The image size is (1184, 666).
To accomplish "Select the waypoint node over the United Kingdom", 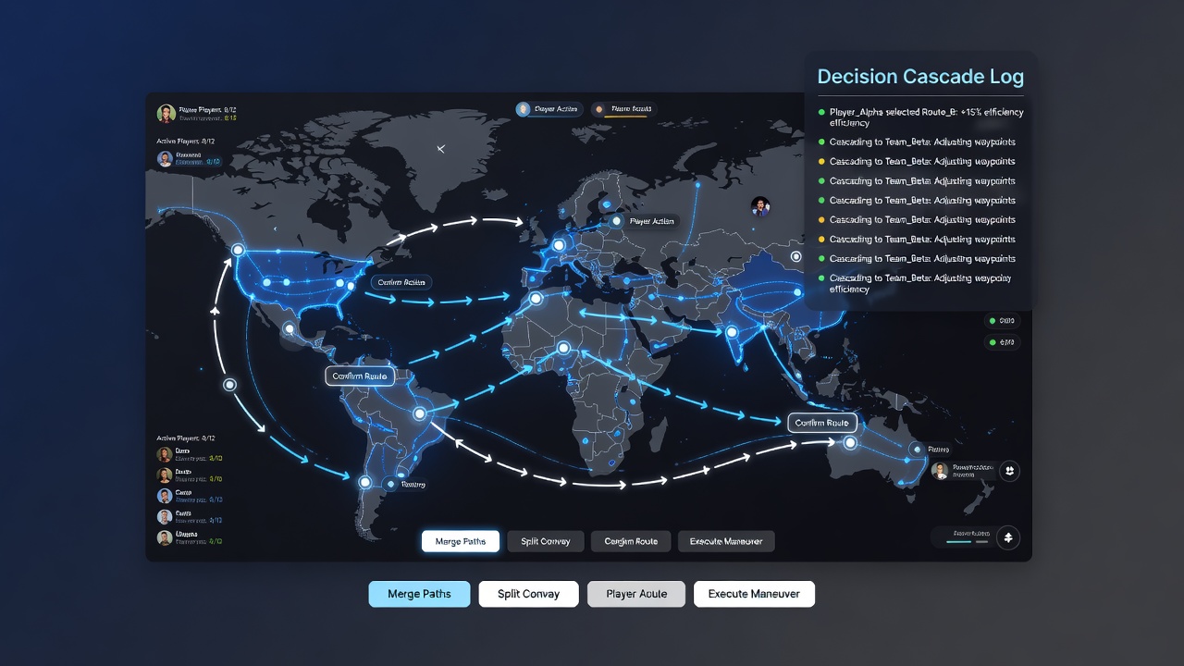I will (558, 245).
